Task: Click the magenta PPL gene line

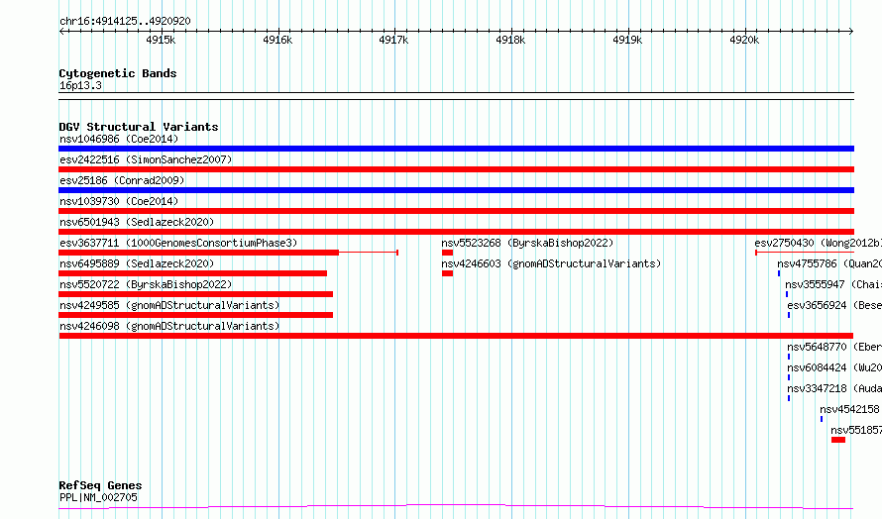Action: (456, 507)
